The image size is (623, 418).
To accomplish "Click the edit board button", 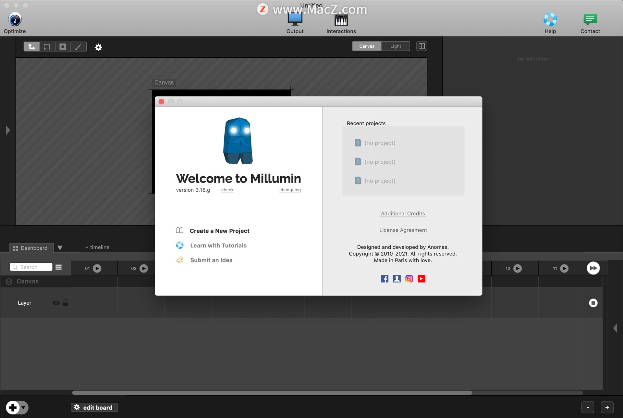I will [x=94, y=408].
